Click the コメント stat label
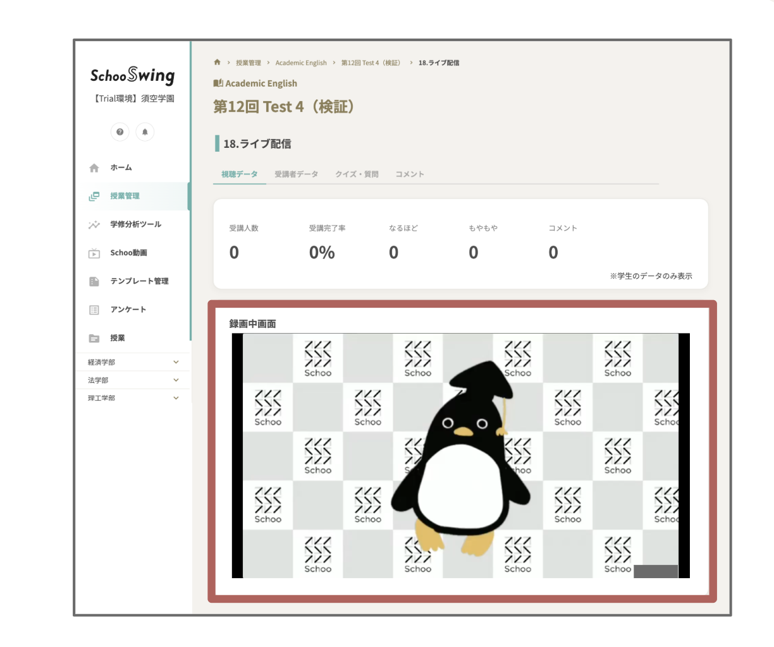 point(563,228)
